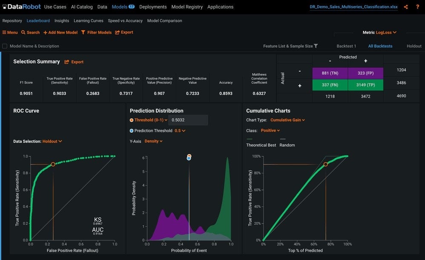This screenshot has height=260, width=425.
Task: Click the Random legend entry
Action: pos(287,143)
